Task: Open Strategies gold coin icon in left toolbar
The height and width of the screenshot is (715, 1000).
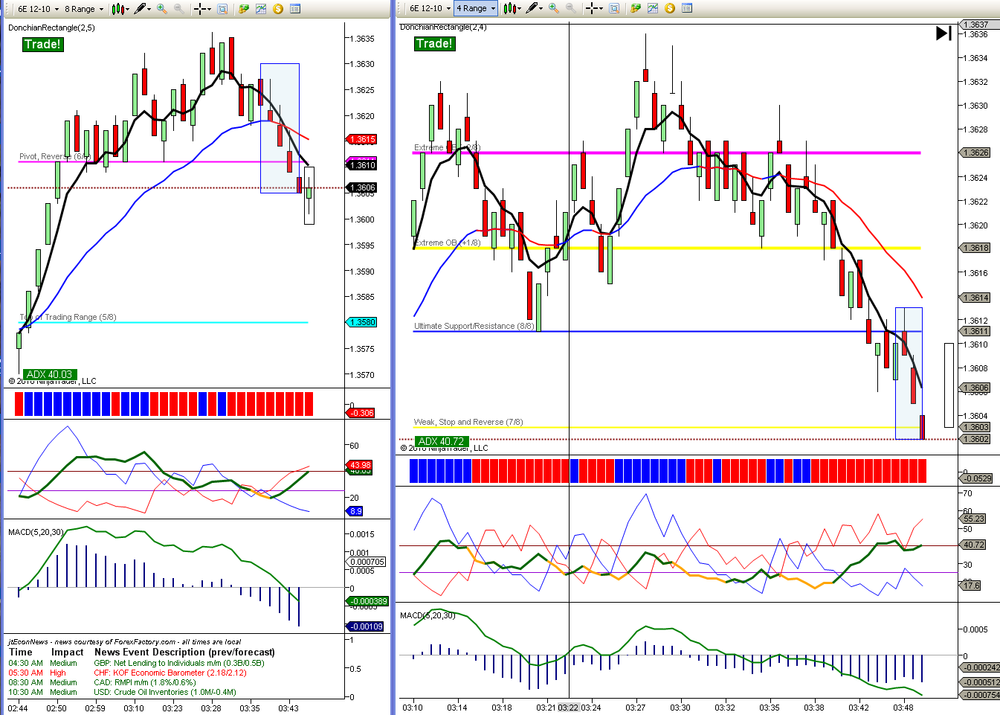Action: click(278, 9)
